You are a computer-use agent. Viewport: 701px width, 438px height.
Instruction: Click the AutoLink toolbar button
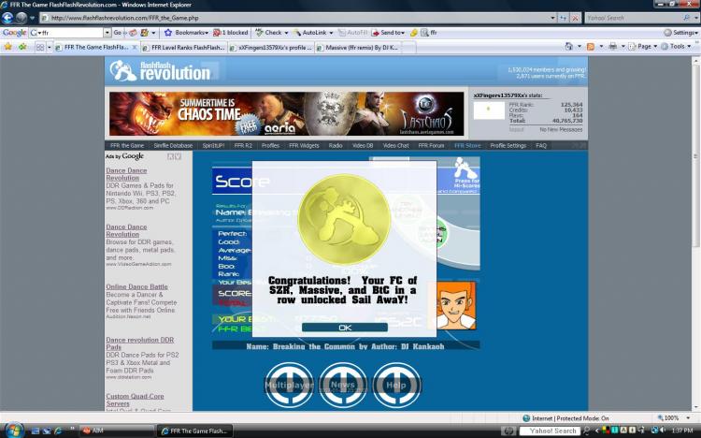tap(313, 33)
